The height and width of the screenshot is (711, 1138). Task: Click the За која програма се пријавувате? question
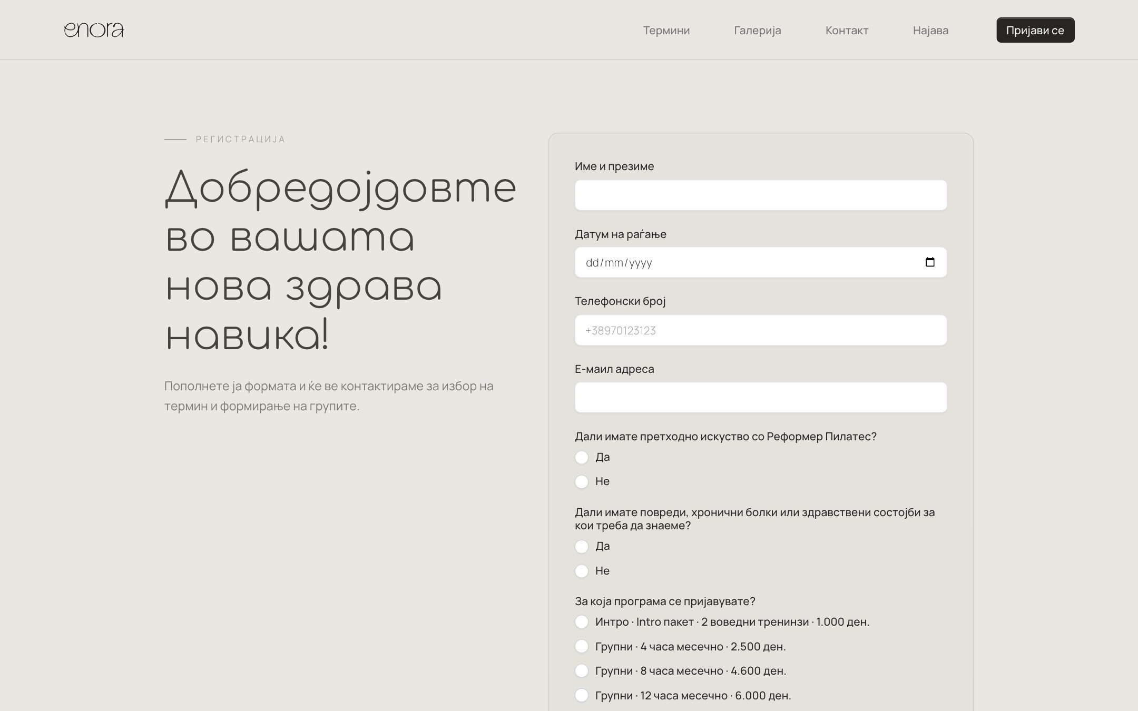665,601
